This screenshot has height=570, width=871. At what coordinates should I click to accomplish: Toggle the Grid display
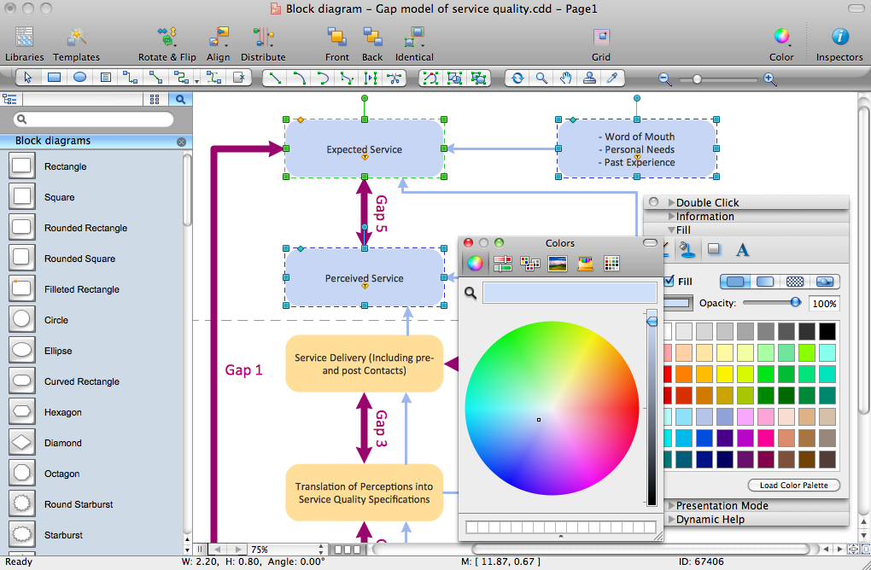point(601,44)
